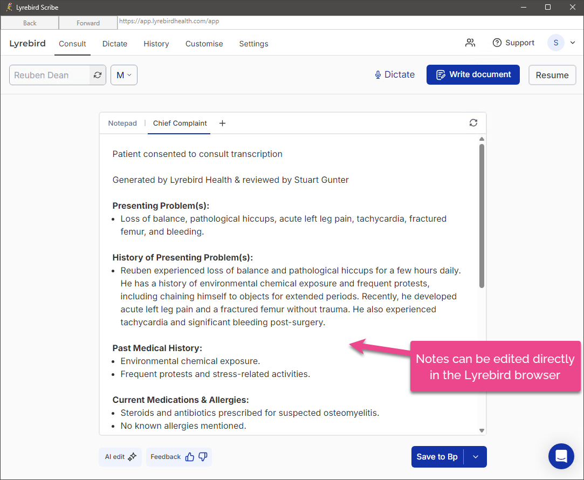Click the note's vertical scrollbar thumb
Image resolution: width=584 pixels, height=480 pixels.
click(482, 216)
